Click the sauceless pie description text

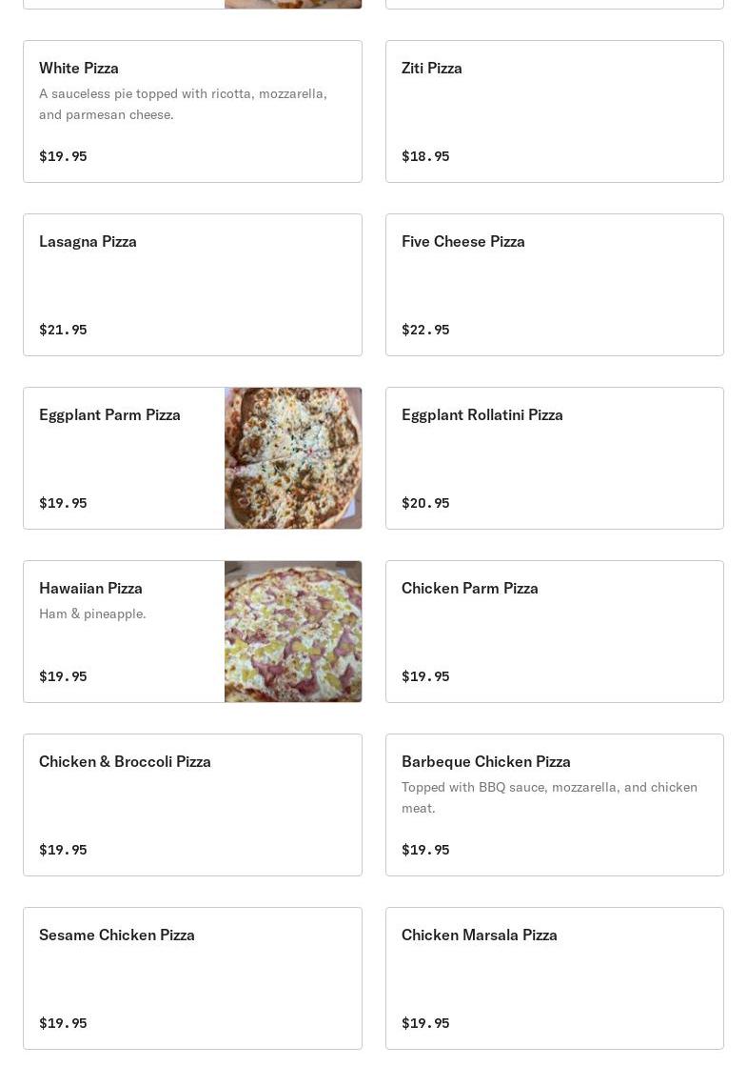click(183, 104)
